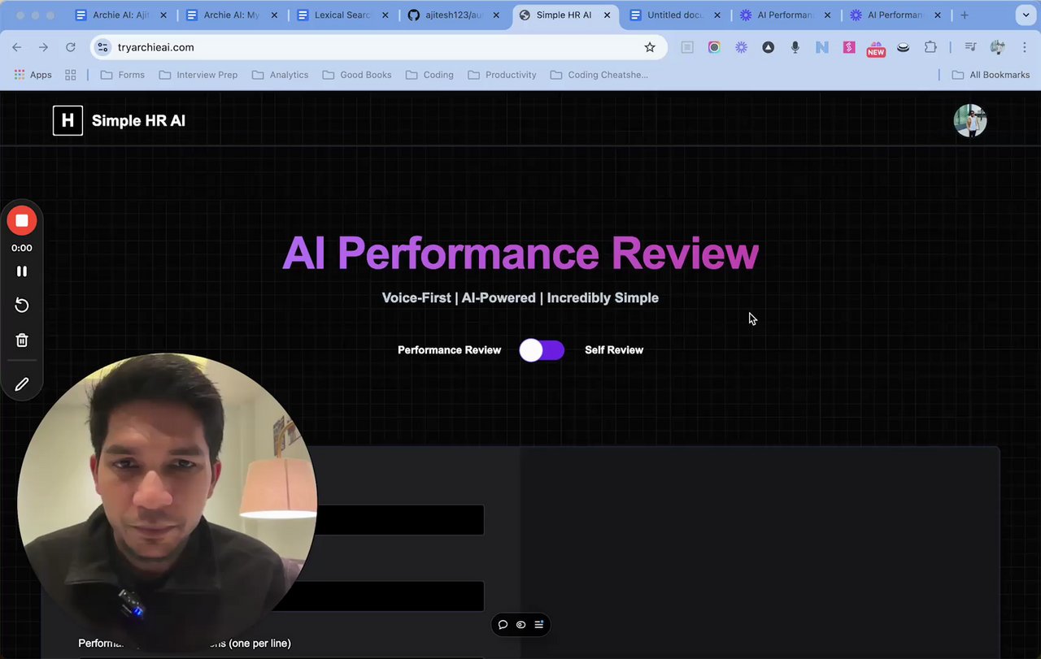Open the Good Books bookmark folder

357,75
